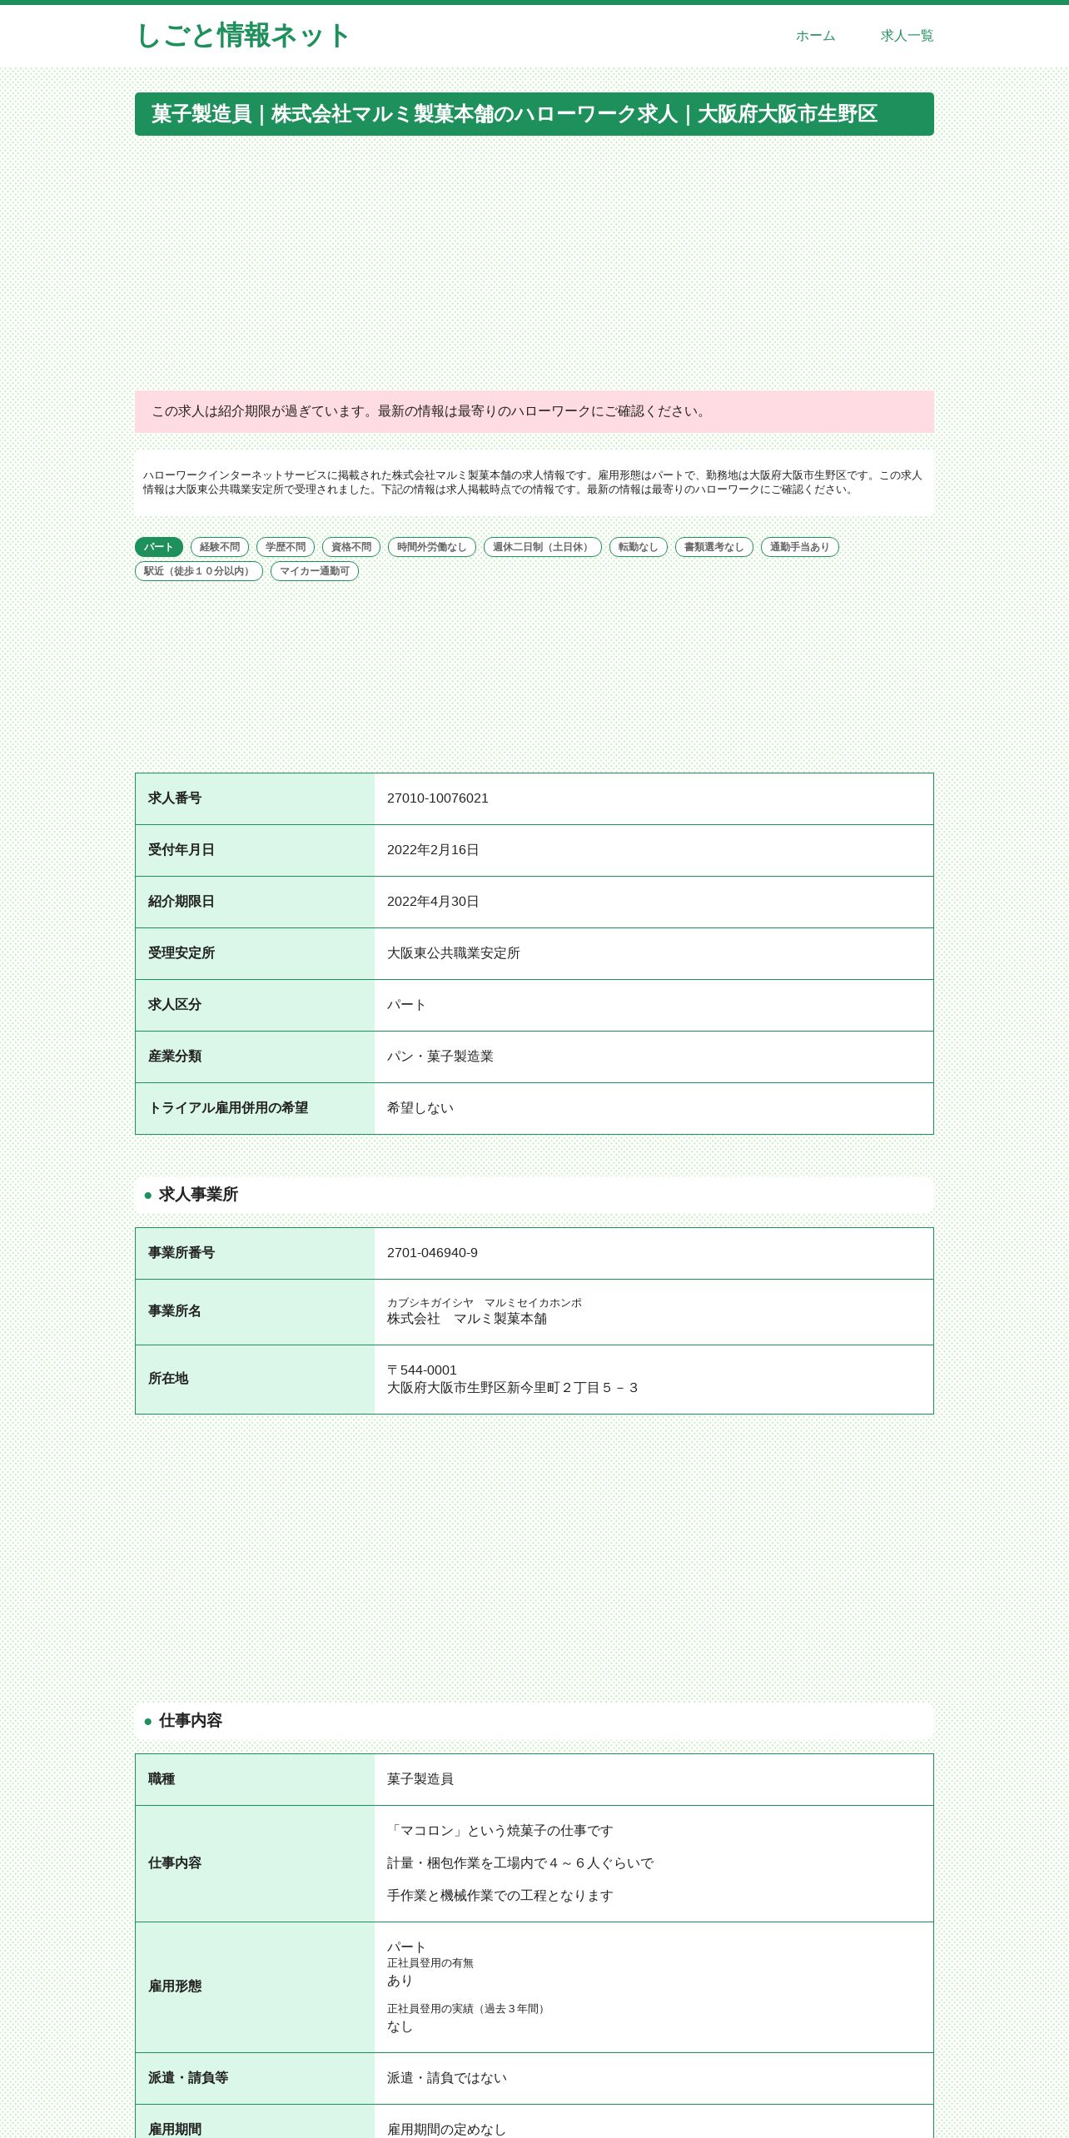Select address 大阪府大阪市生野区新今里町２丁目５－３
Screen dimensions: 1069x2138
coord(513,1388)
